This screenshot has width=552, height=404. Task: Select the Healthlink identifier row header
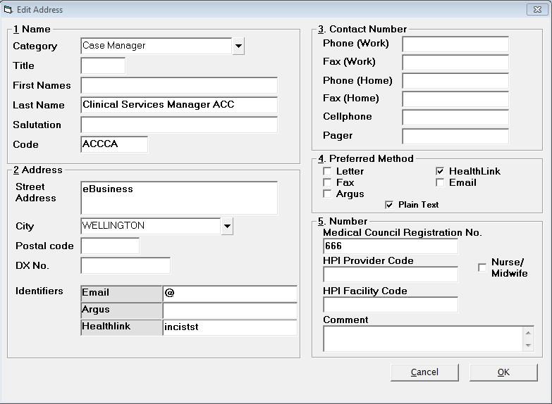tap(121, 327)
